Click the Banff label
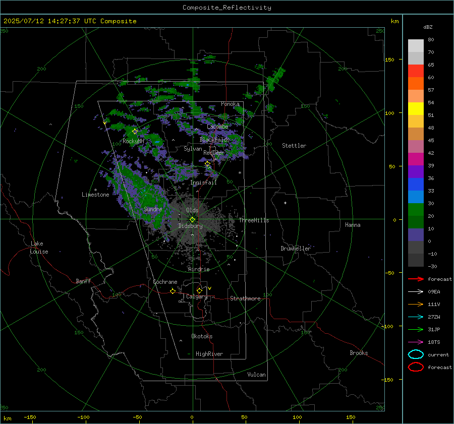454x424 pixels. pos(83,281)
